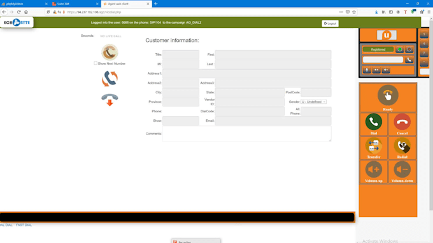Switch to the SuiteCRM tab

[75, 4]
